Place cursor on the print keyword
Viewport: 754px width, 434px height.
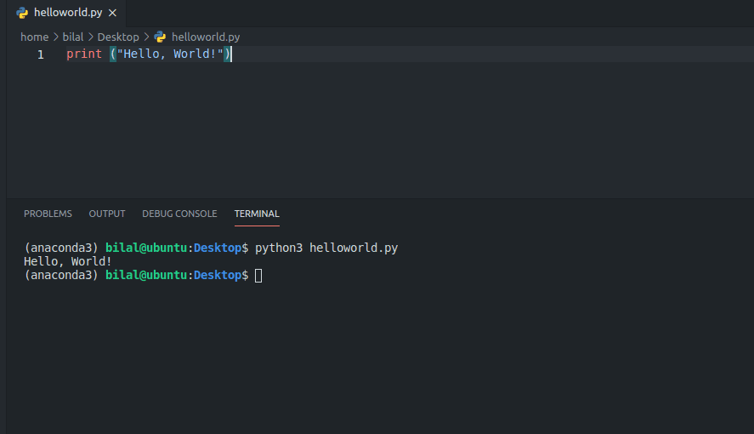tap(83, 54)
